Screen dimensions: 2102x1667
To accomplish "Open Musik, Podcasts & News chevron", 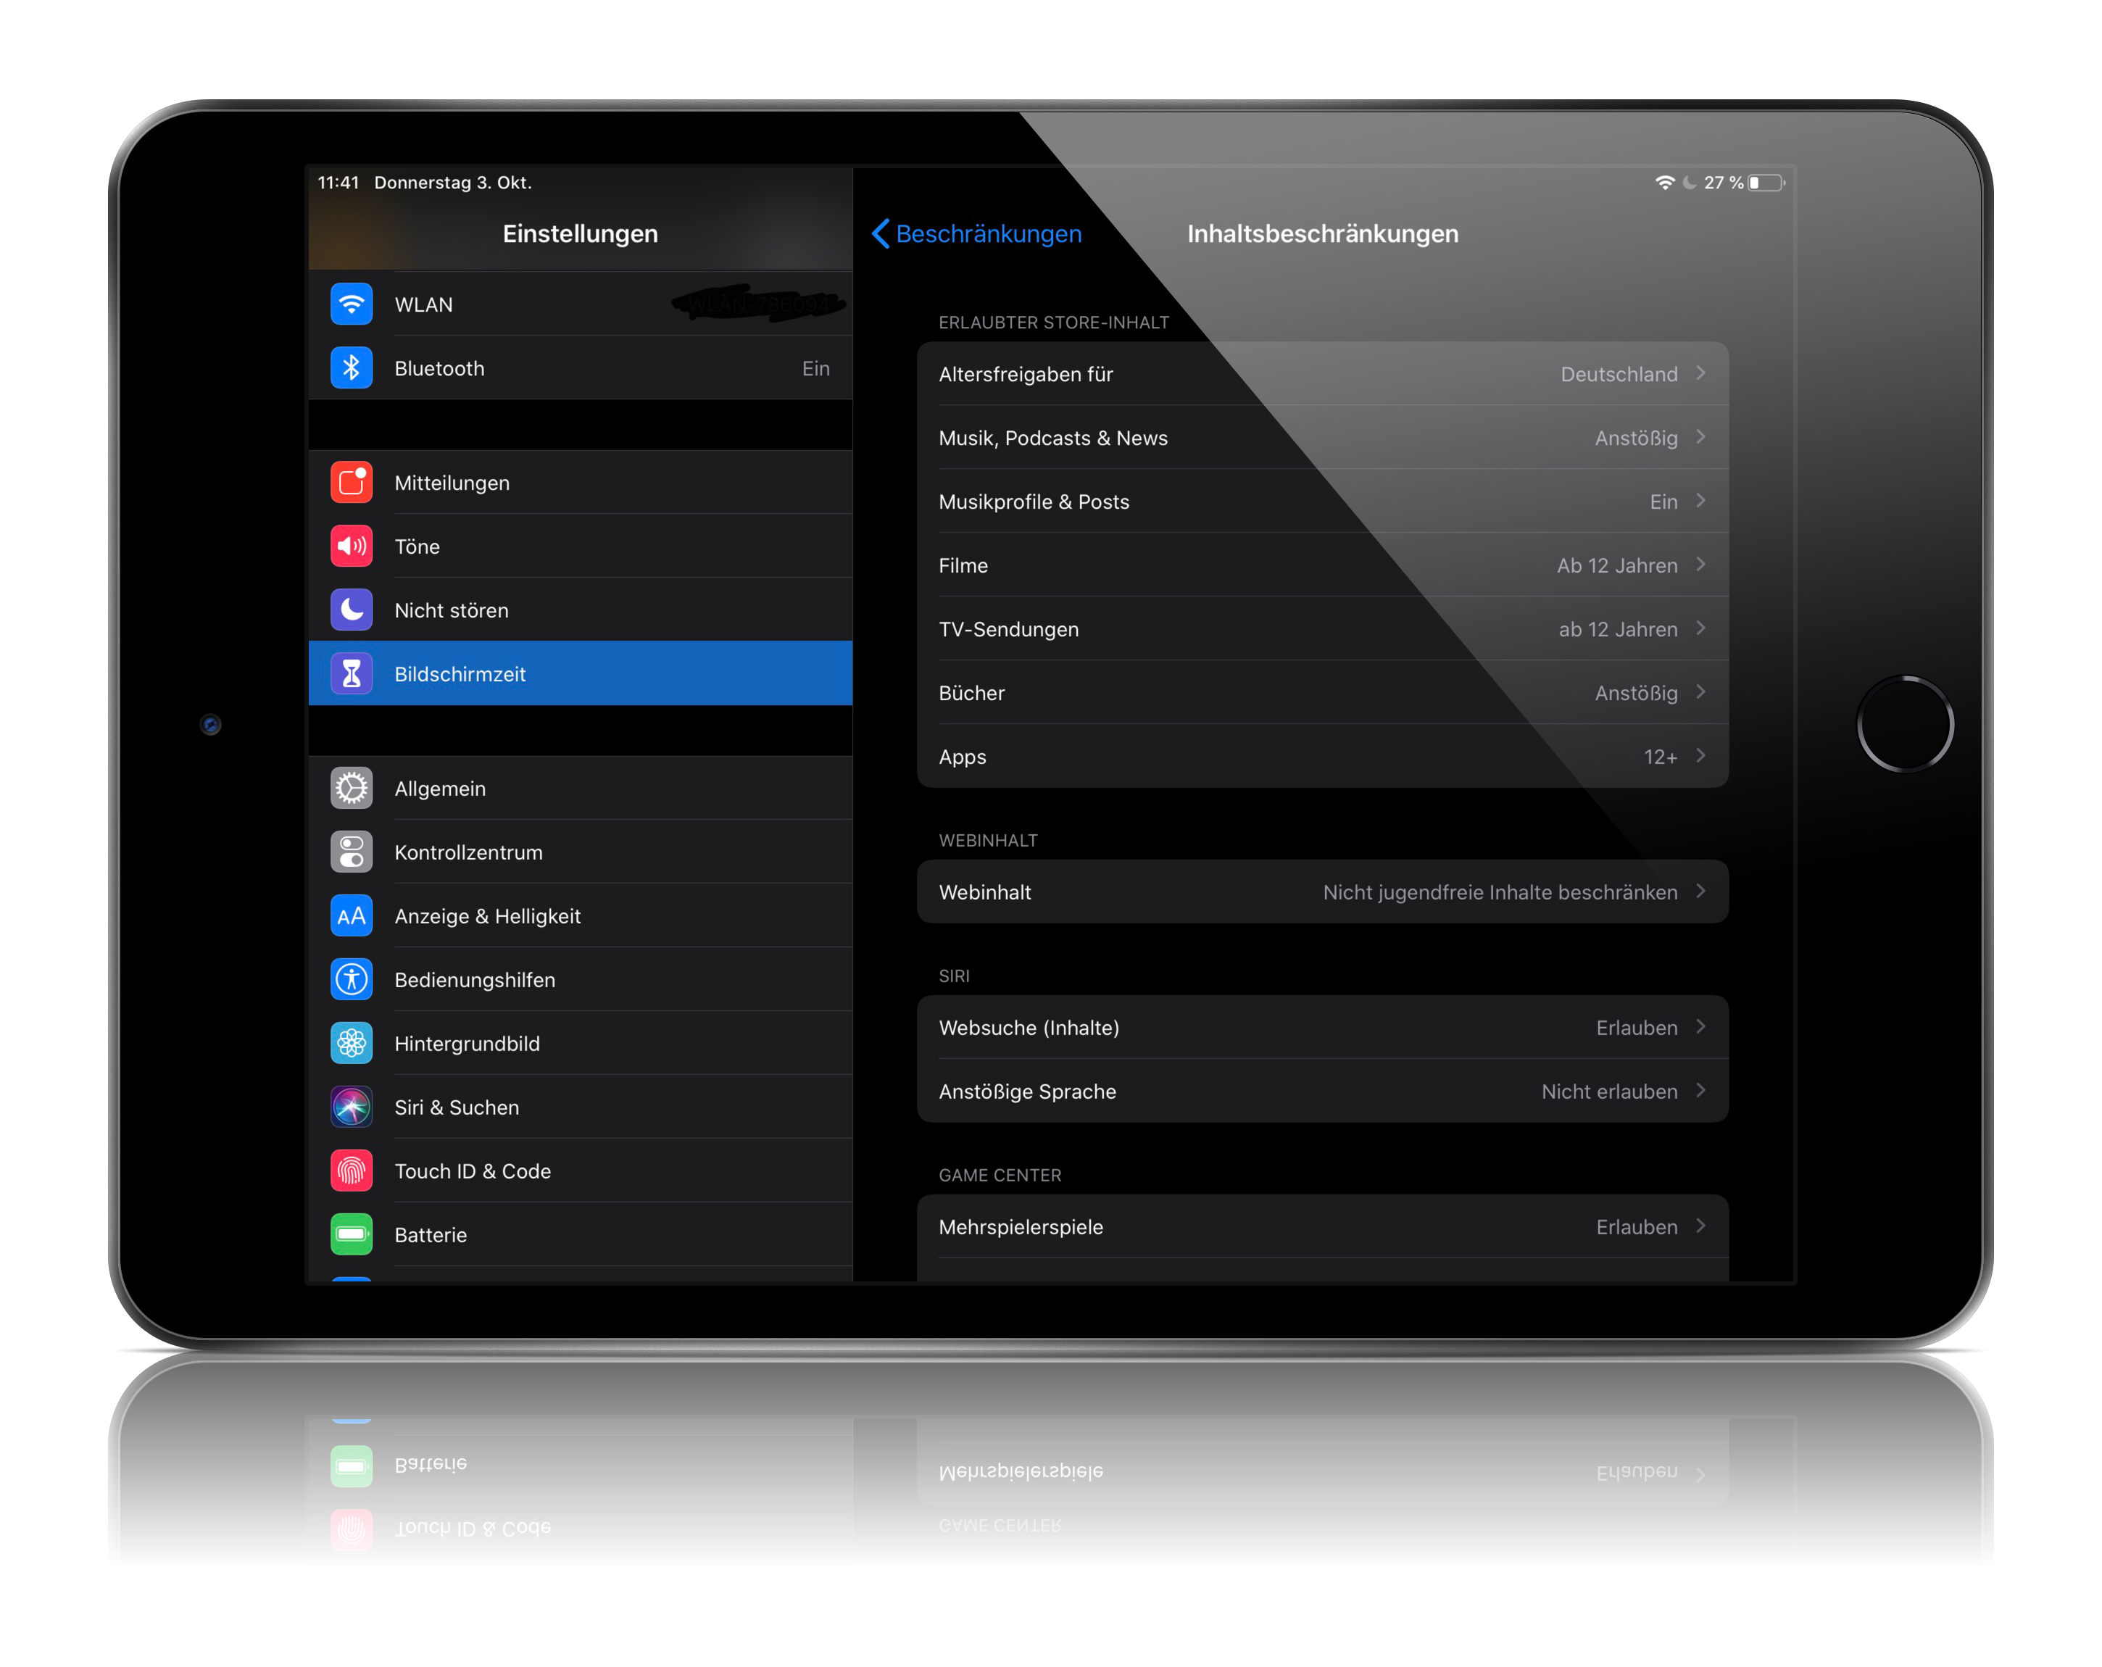I will [1700, 437].
